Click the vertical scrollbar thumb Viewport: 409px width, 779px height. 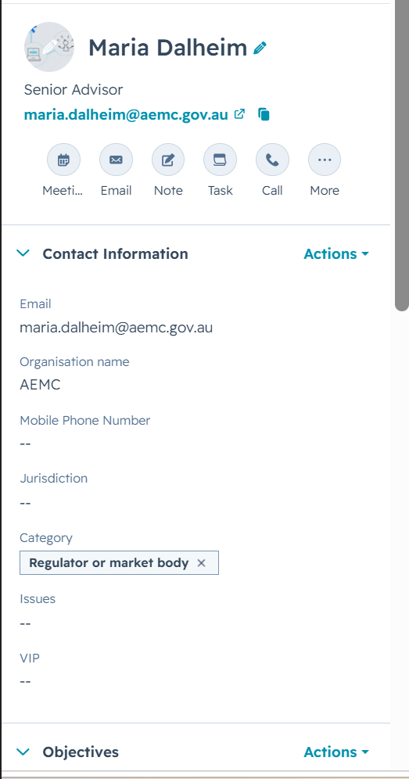click(x=401, y=154)
